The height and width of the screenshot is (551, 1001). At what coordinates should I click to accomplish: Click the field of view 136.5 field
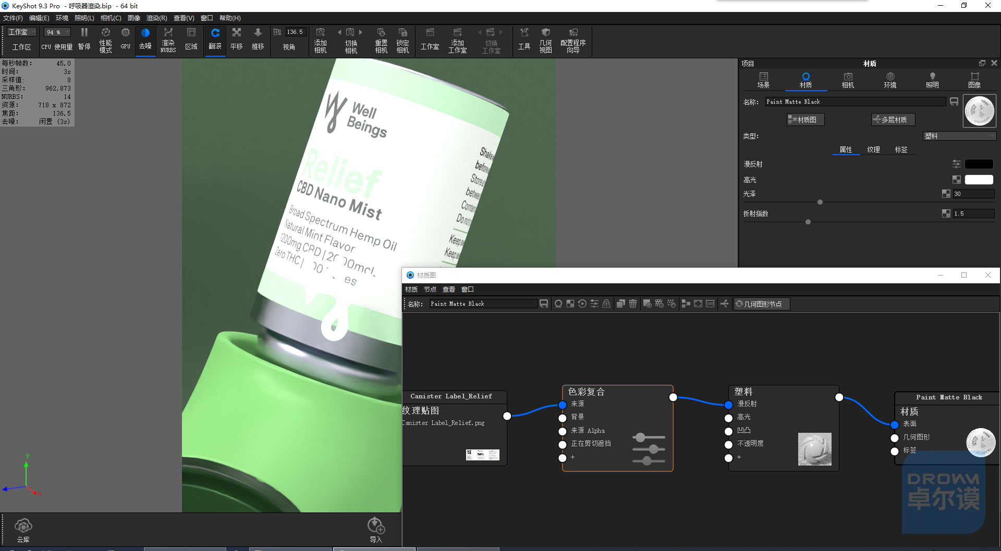pyautogui.click(x=295, y=32)
